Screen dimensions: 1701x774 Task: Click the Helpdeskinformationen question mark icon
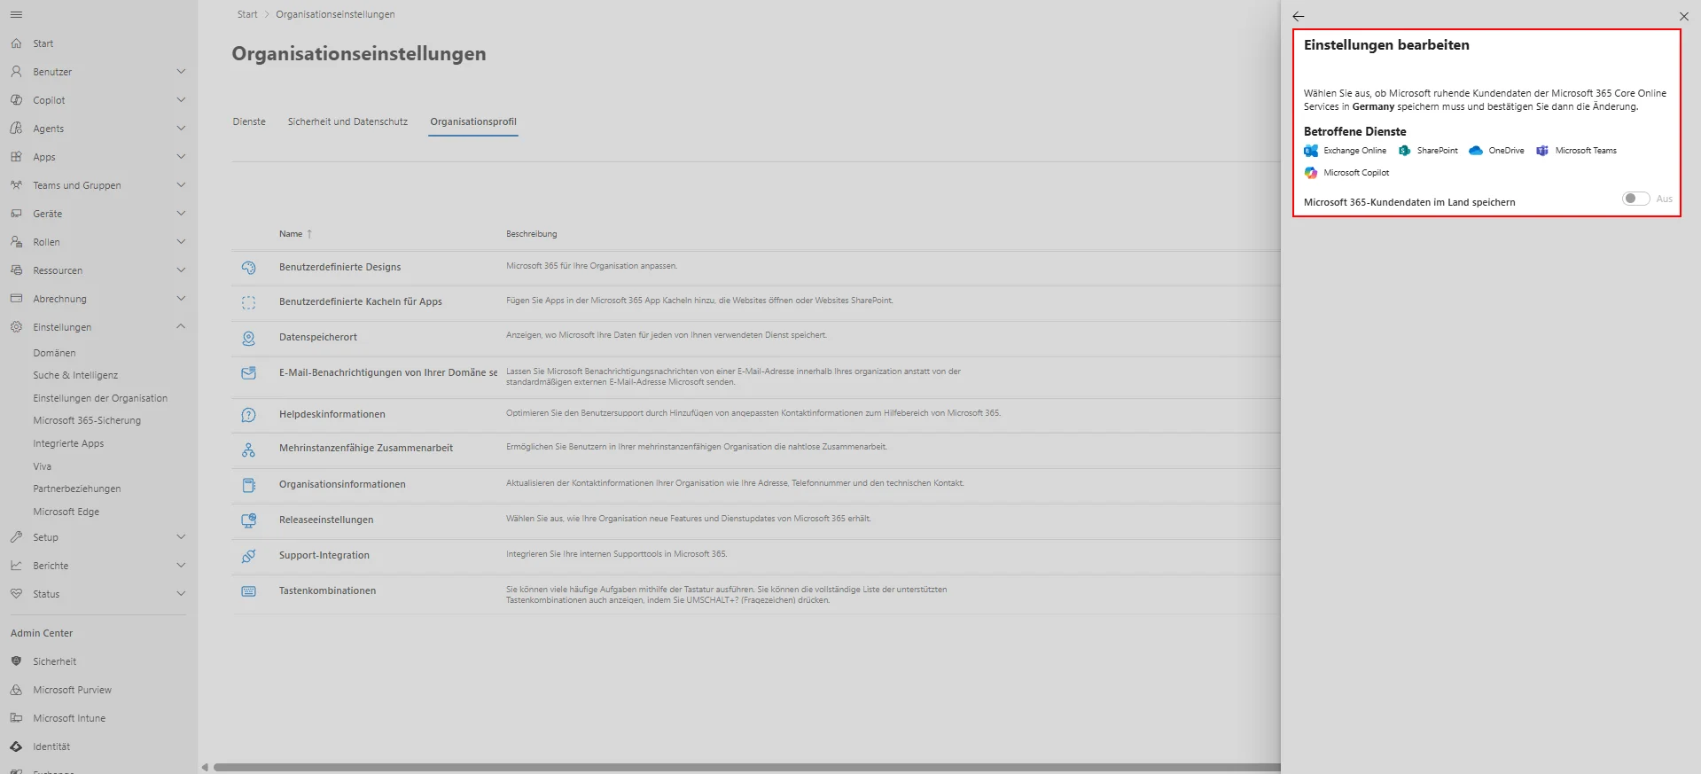(x=248, y=415)
